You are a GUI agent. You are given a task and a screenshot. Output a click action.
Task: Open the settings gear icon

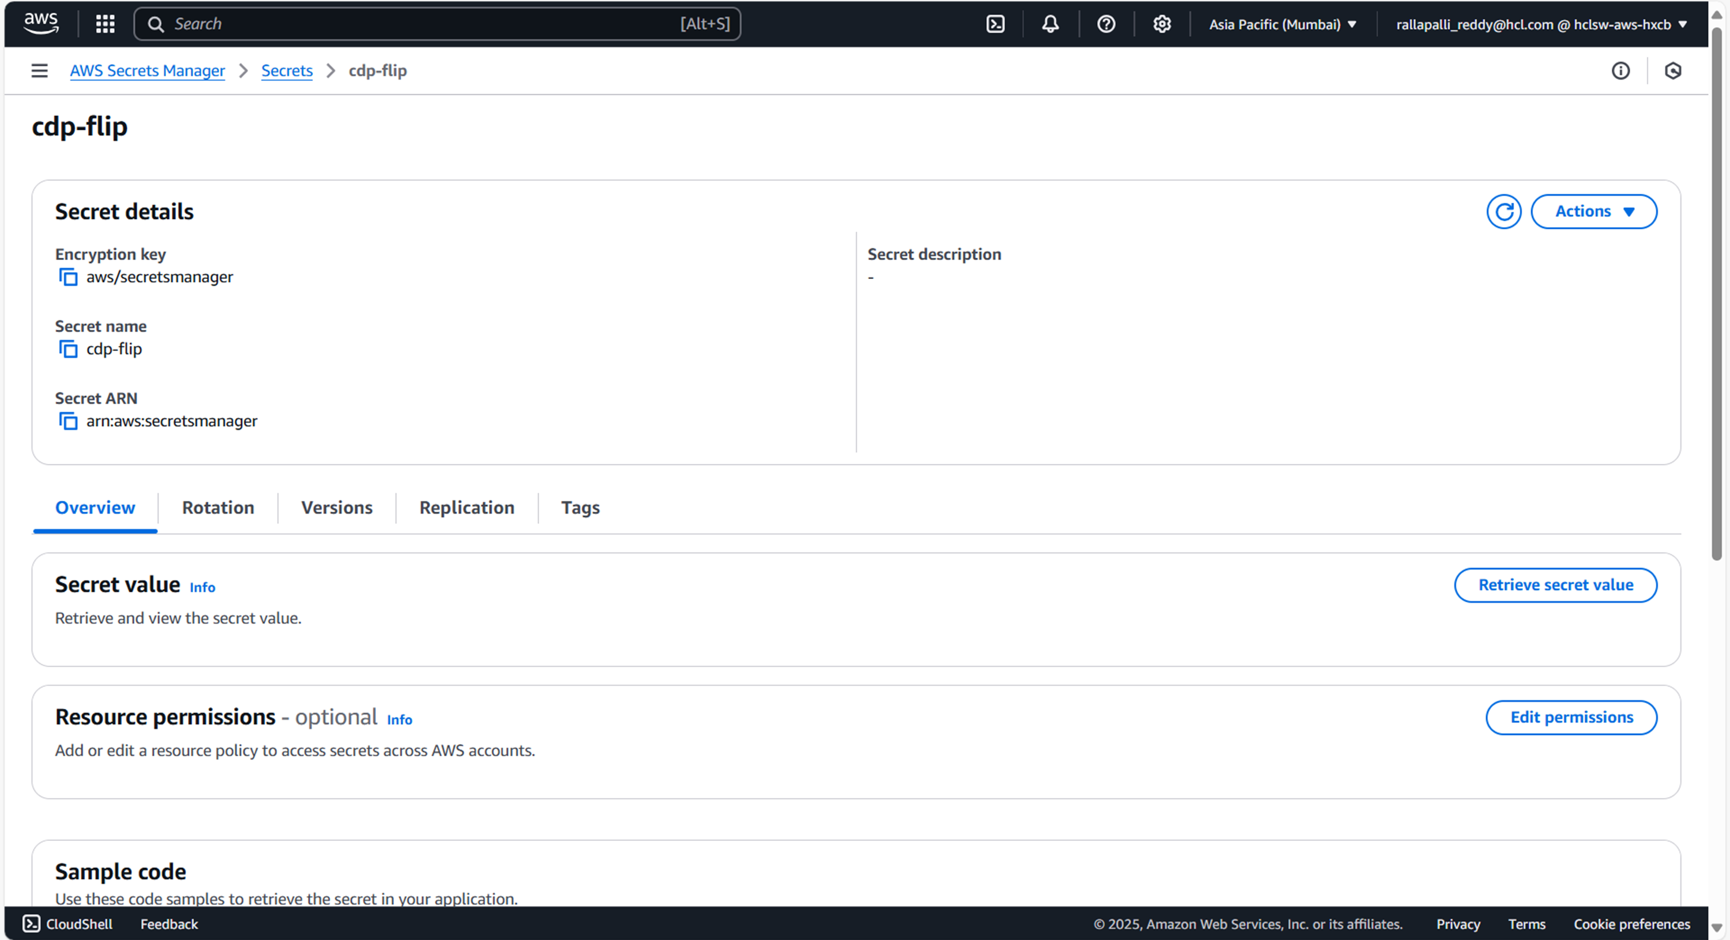click(1161, 24)
